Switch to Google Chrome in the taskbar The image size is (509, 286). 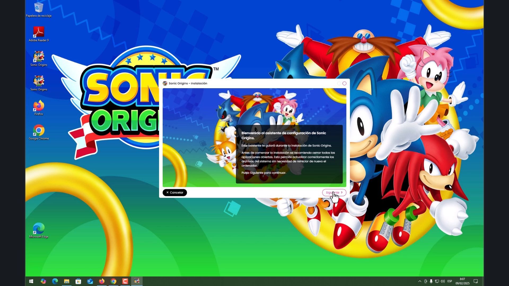tap(113, 281)
